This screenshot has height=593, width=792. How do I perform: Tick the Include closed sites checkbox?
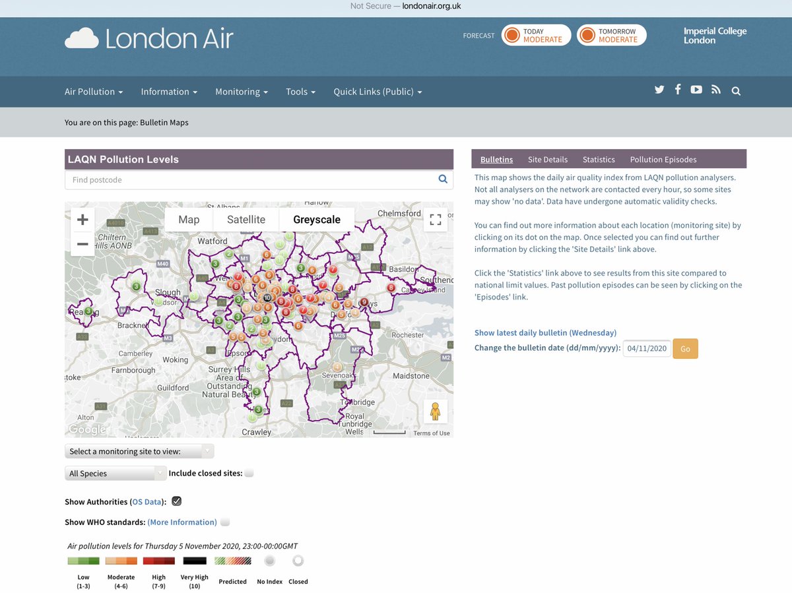point(249,473)
